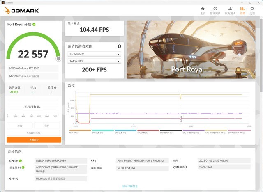Click the No data available (无可用数据) text

[x=33, y=107]
